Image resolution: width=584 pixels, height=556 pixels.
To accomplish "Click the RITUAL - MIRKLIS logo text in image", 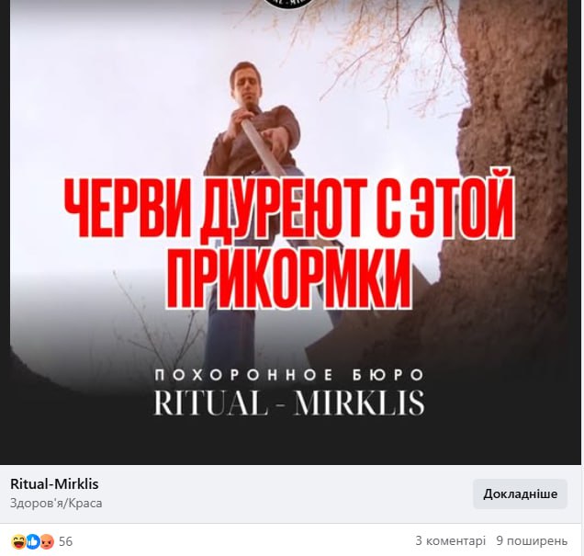I will coord(289,403).
